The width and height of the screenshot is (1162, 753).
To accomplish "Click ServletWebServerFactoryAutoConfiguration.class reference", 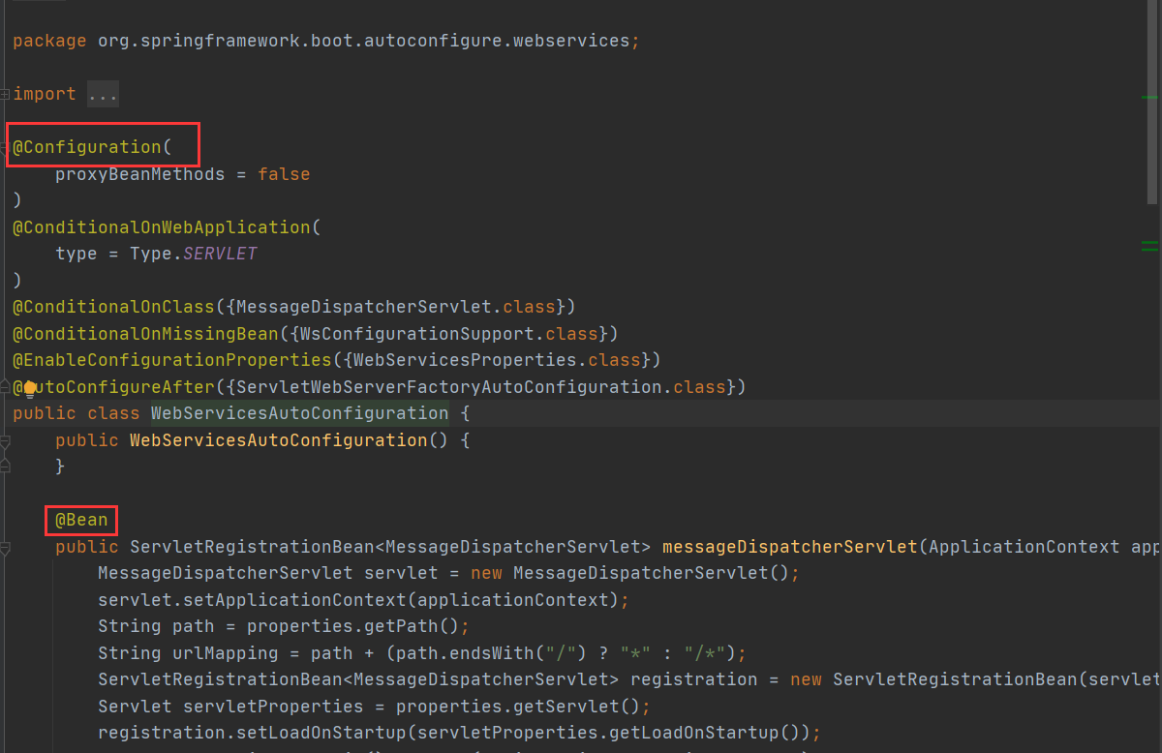I will 481,387.
